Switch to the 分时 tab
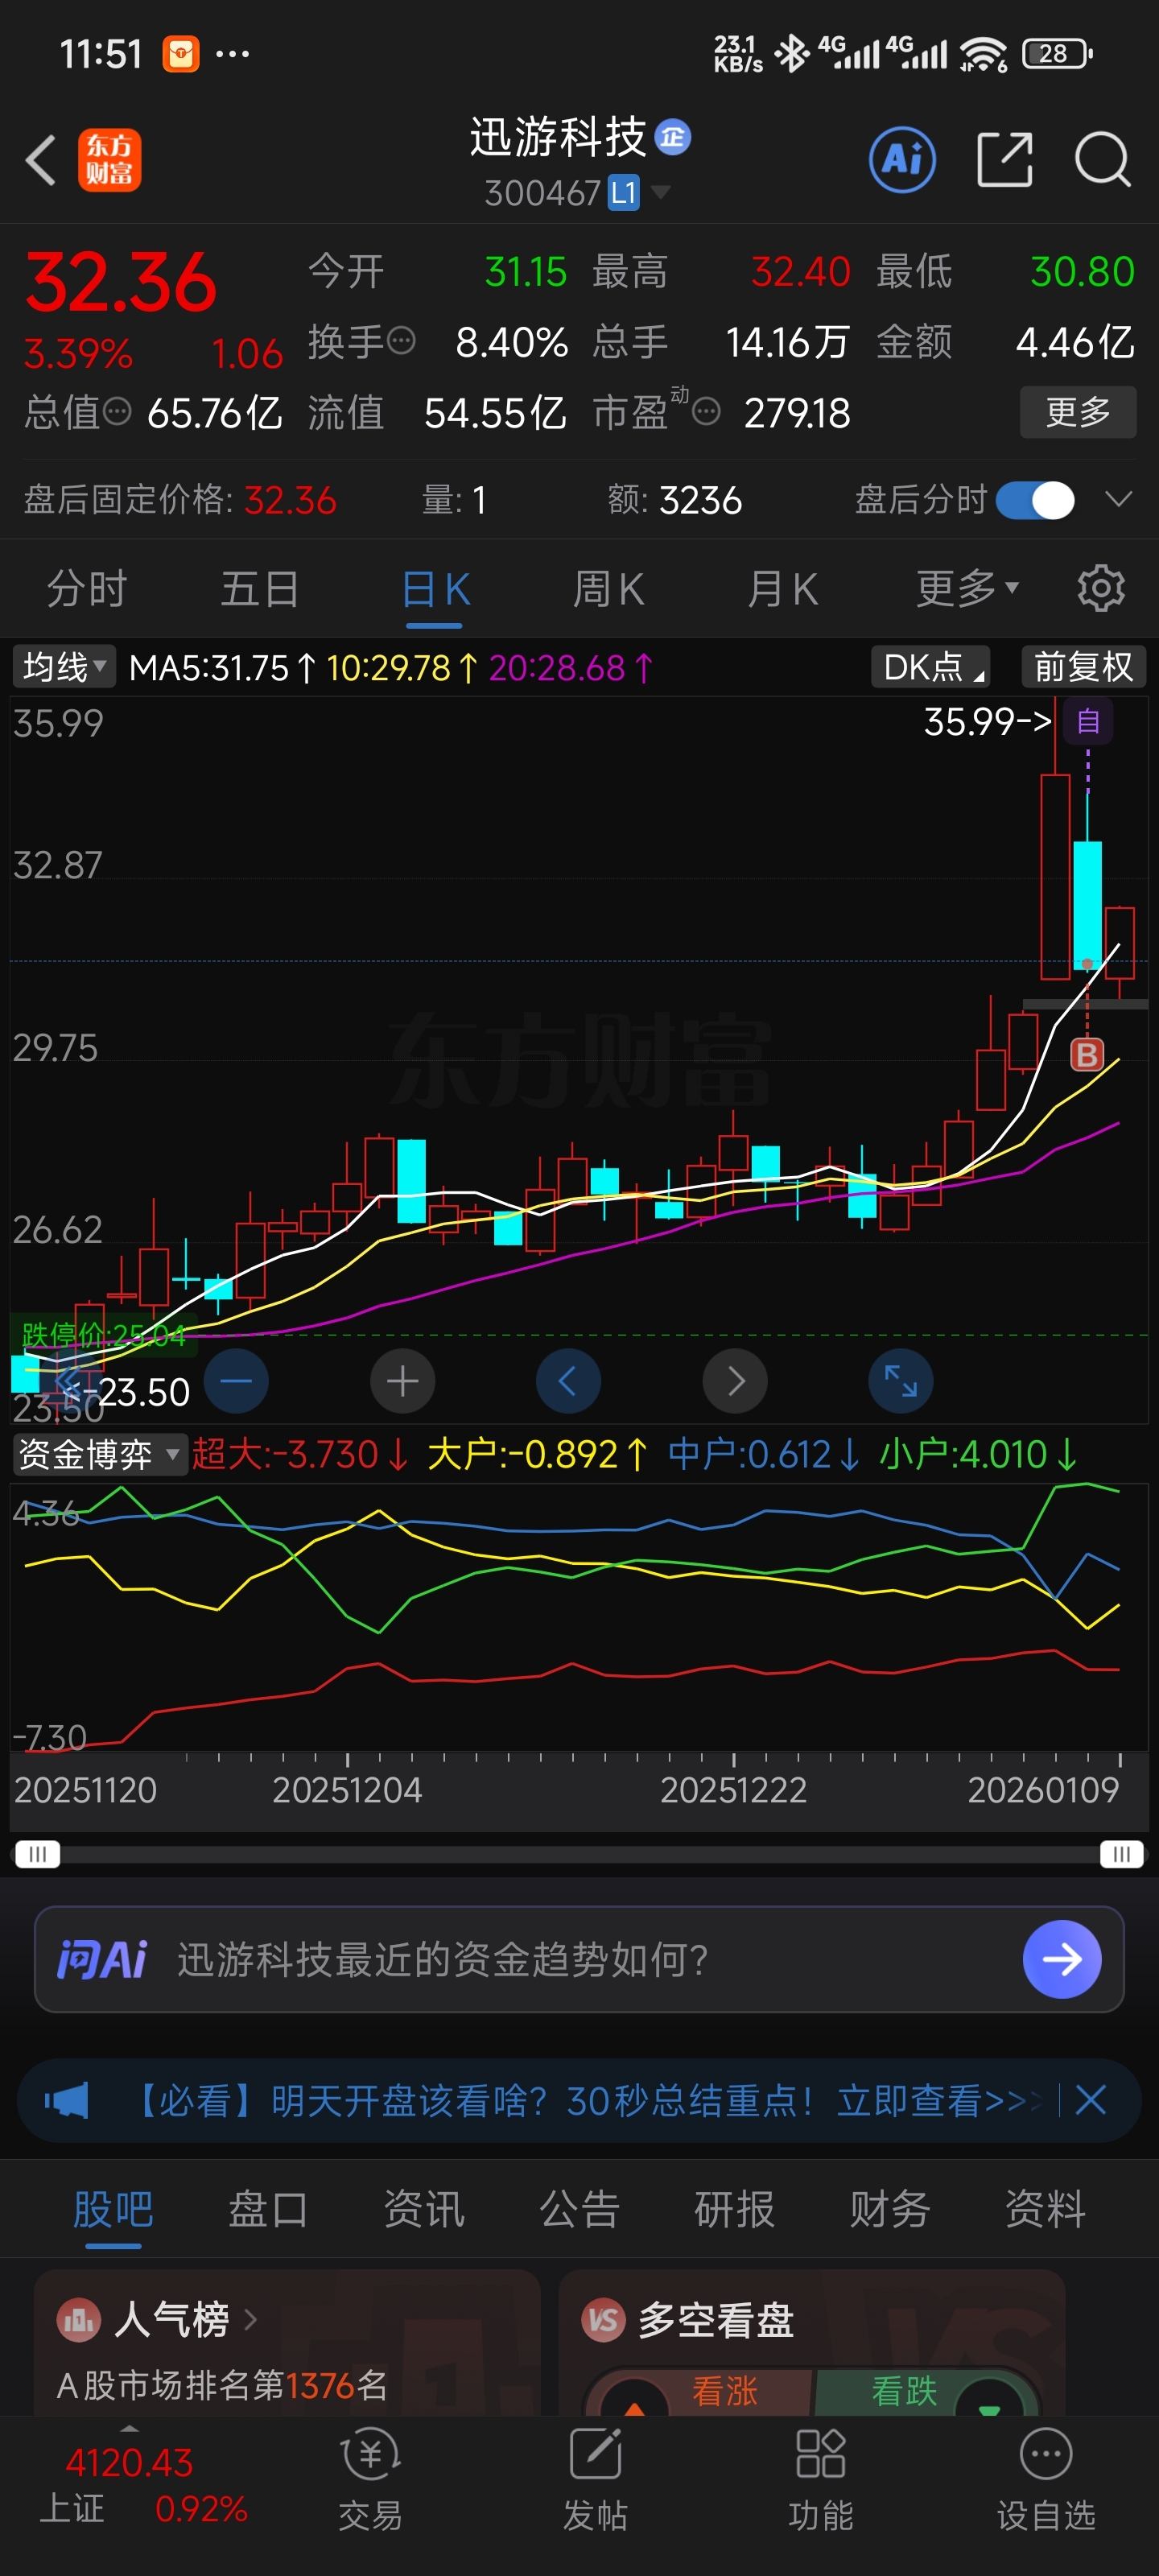 click(87, 588)
